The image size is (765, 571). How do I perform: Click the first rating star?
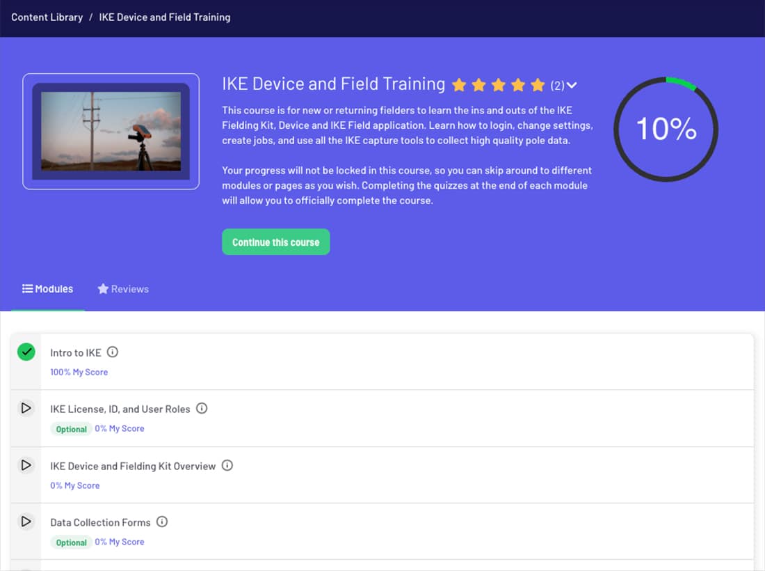459,85
